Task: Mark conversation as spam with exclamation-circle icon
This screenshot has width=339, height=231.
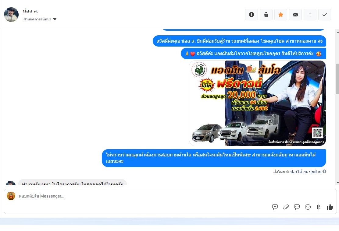Action: [x=252, y=15]
